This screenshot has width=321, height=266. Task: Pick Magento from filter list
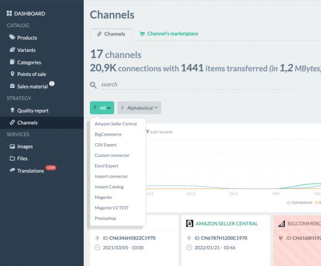click(103, 197)
